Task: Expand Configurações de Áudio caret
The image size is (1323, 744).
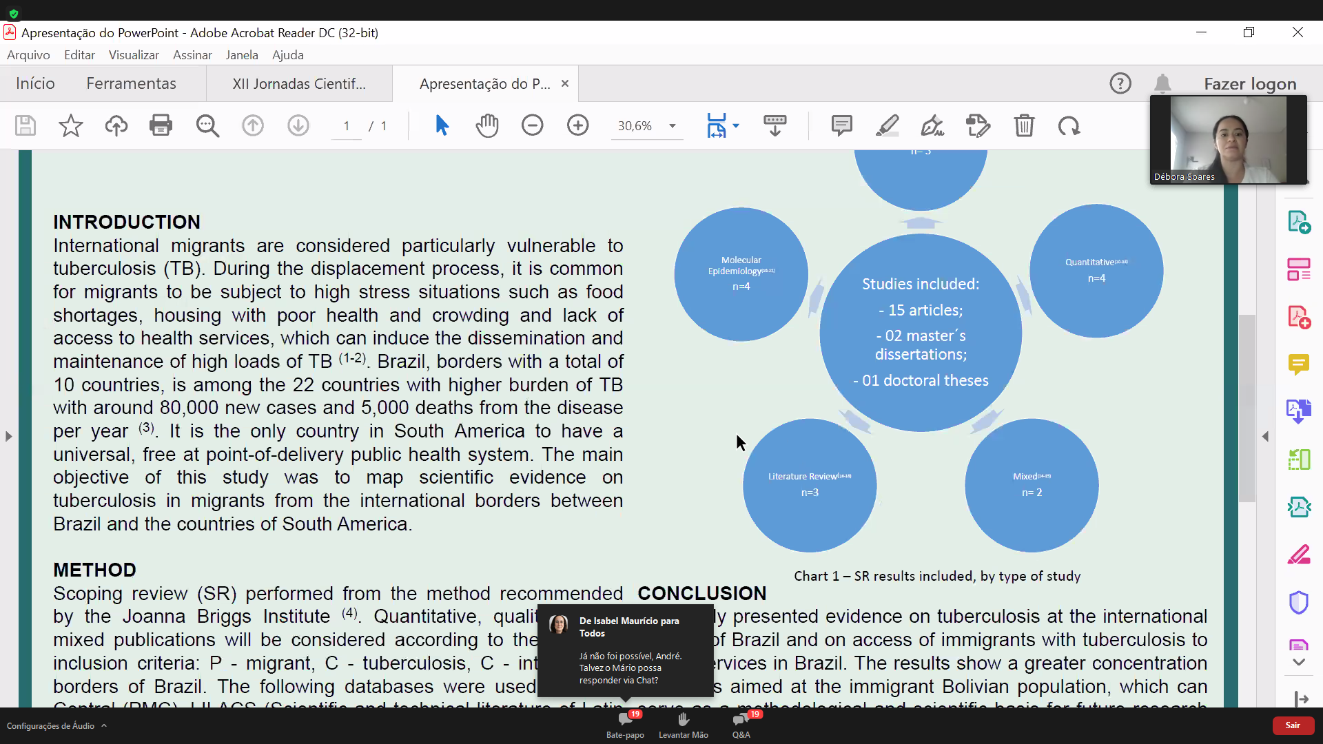Action: click(x=104, y=725)
